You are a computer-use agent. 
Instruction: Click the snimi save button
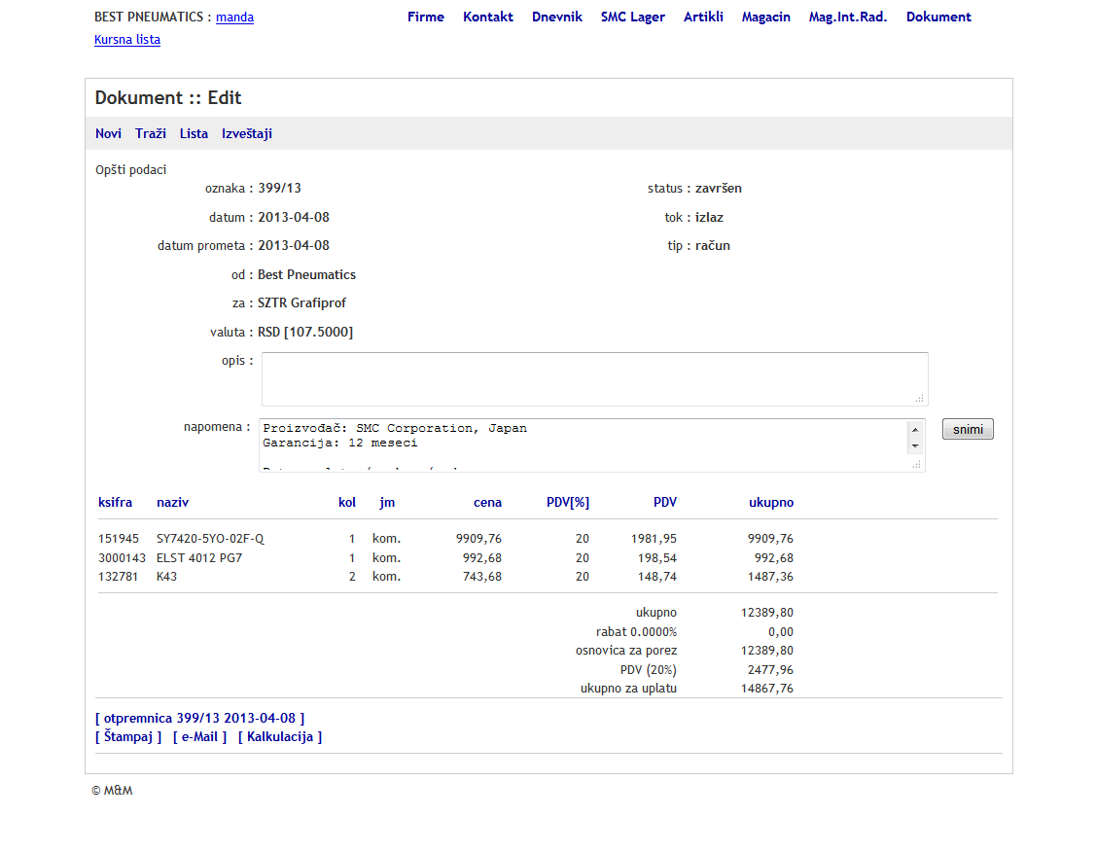[968, 429]
